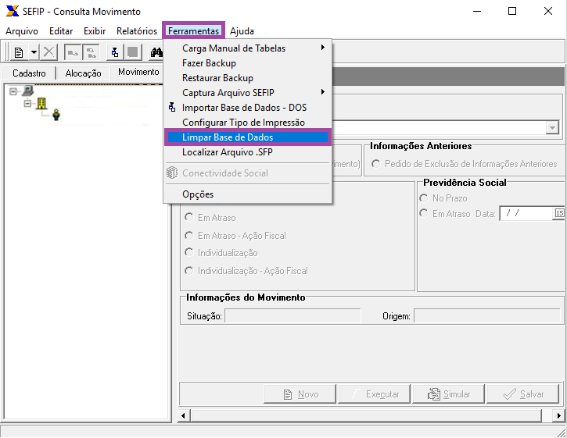Open the Exibir menu
The image size is (567, 438).
(x=95, y=31)
